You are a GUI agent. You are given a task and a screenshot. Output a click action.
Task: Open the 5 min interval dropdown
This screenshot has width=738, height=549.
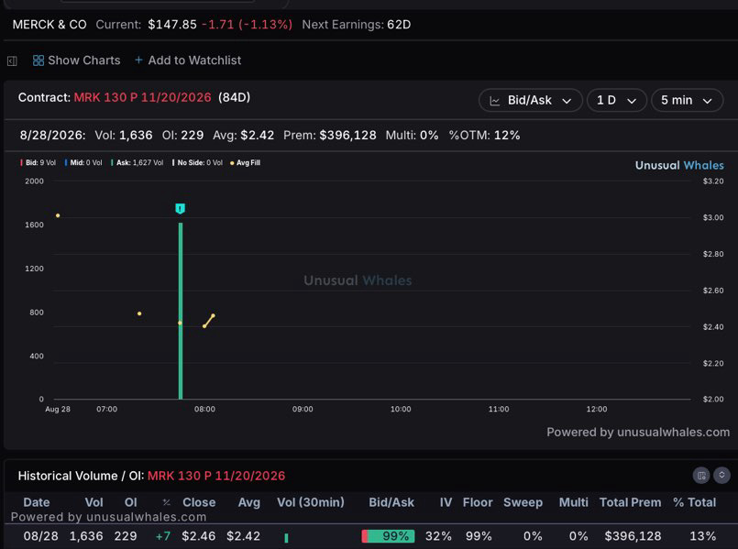click(687, 100)
